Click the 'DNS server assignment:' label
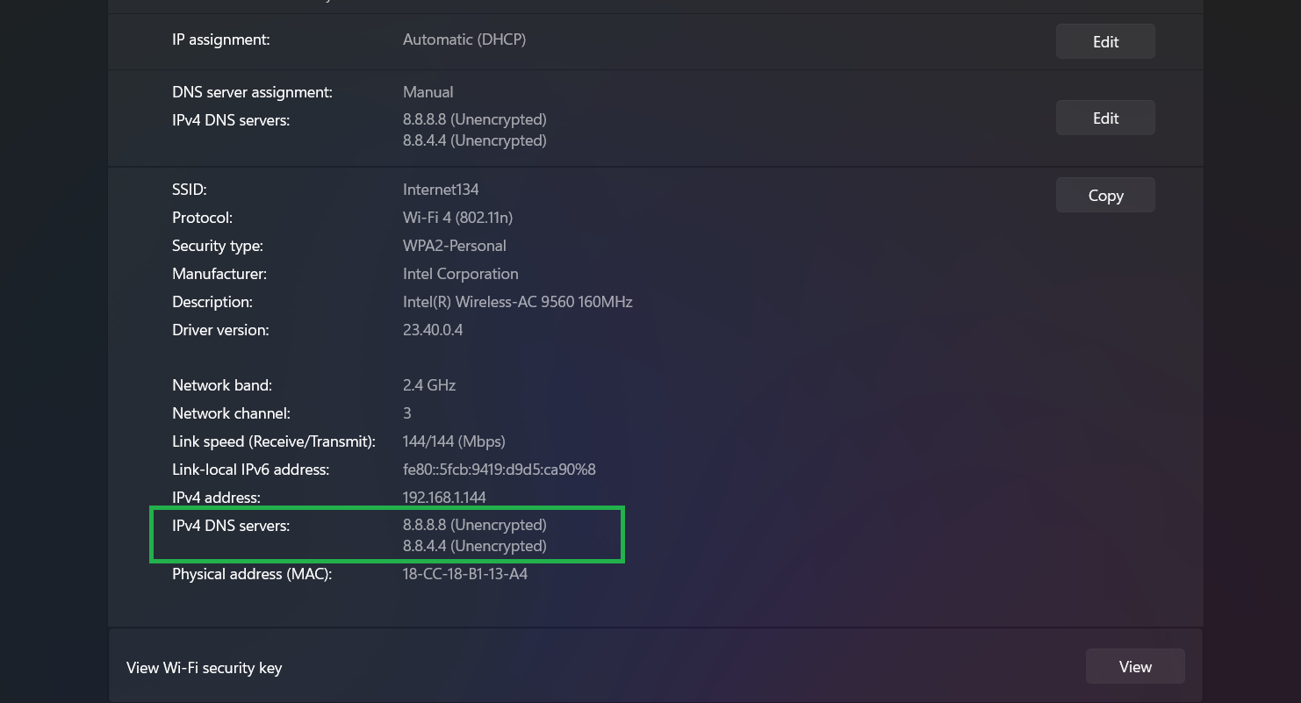This screenshot has height=703, width=1301. [x=252, y=92]
